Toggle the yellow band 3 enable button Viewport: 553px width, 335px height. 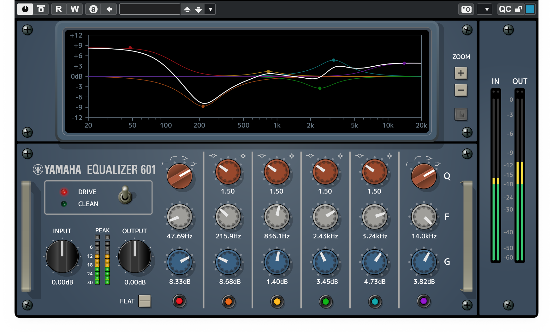point(277,302)
